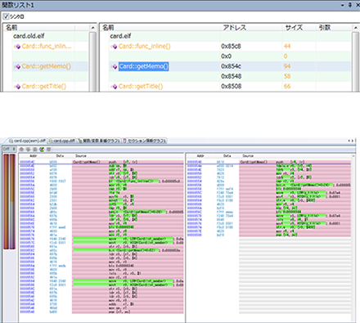The height and width of the screenshot is (323, 360).
Task: Switch to the card.cpp.diff tab
Action: (x=61, y=141)
